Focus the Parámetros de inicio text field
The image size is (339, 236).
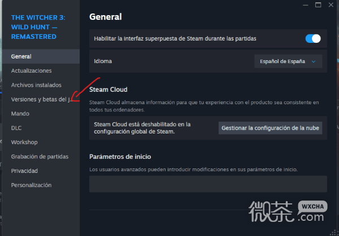(x=208, y=184)
